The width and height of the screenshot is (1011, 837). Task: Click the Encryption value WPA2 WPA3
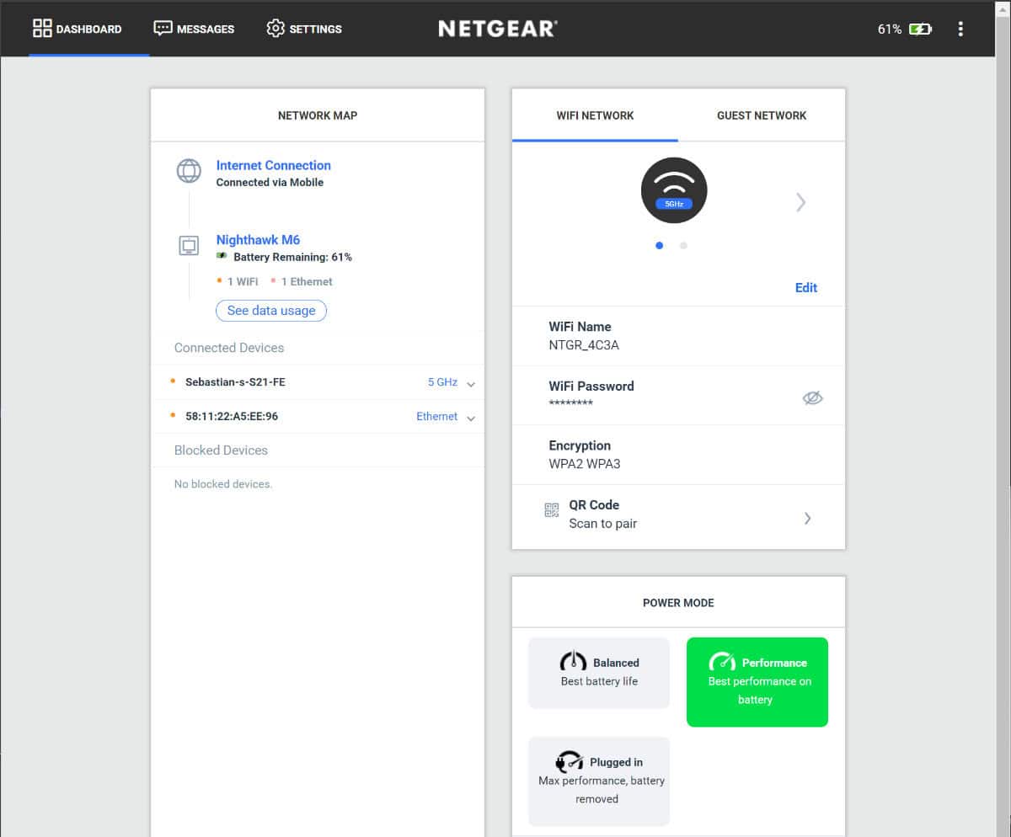point(585,464)
